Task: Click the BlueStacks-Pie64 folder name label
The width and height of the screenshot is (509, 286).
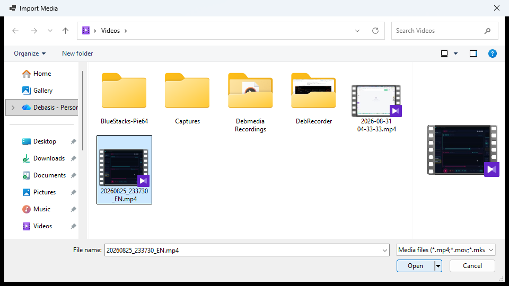Action: click(x=124, y=121)
